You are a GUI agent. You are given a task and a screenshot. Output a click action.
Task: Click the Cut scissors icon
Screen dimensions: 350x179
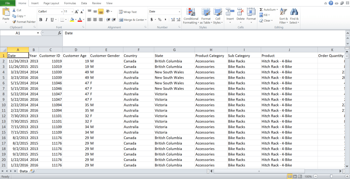pyautogui.click(x=14, y=10)
